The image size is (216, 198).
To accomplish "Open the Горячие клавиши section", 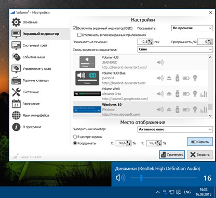I will pos(40,80).
